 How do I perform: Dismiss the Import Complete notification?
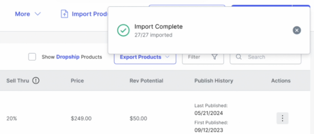pyautogui.click(x=297, y=30)
